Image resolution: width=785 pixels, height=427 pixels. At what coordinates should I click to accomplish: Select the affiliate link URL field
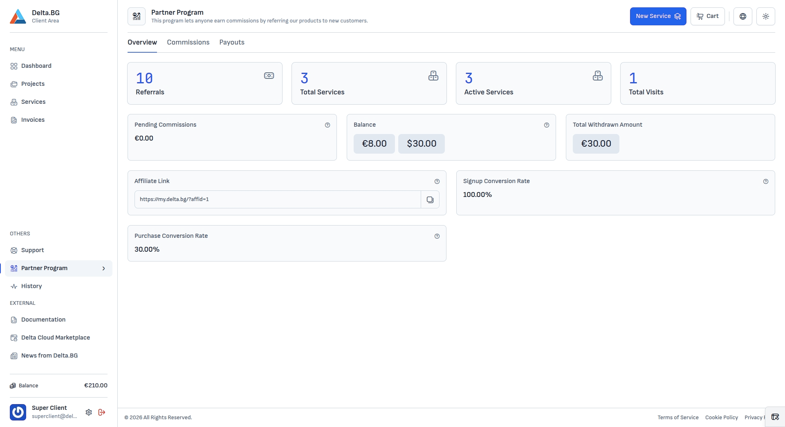(x=278, y=199)
